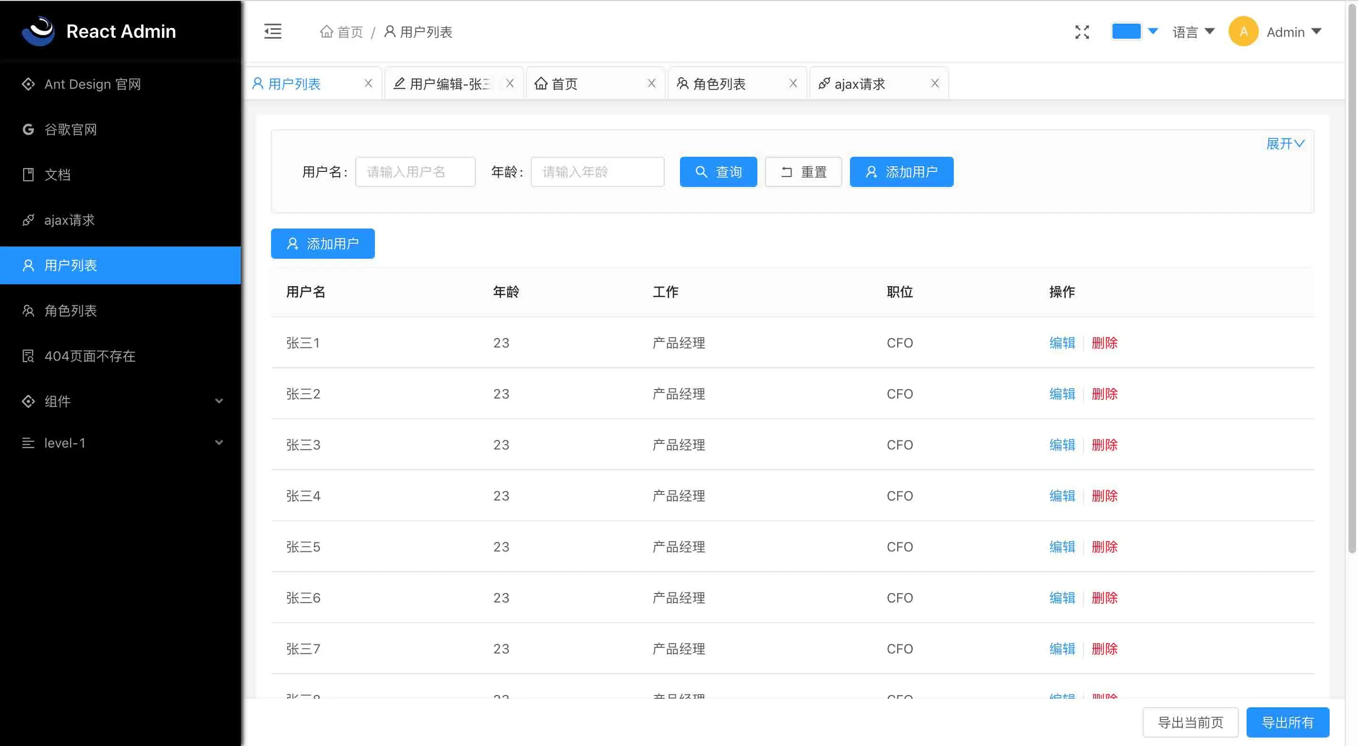The height and width of the screenshot is (746, 1358).
Task: Open the theme color swatch picker
Action: pos(1126,31)
